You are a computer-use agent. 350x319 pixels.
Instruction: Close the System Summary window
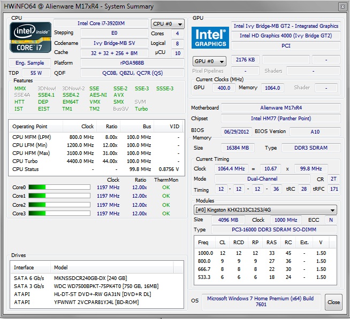tap(343, 7)
